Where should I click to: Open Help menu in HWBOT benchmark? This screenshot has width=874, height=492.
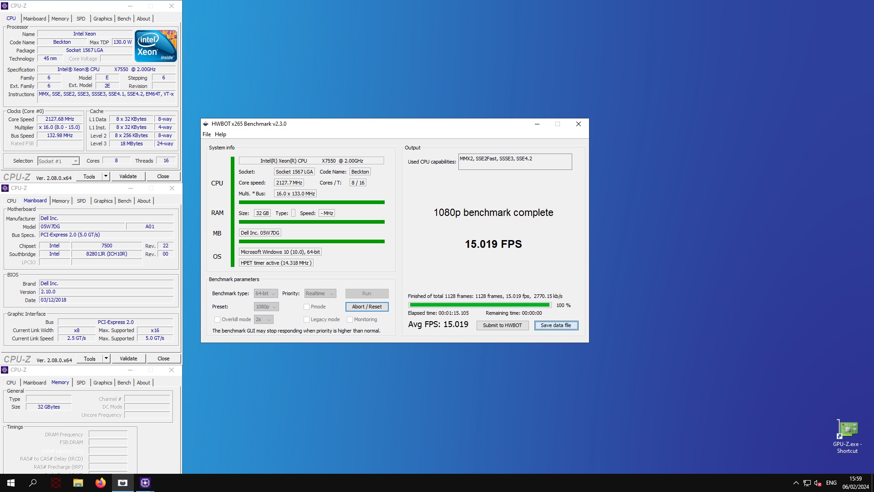click(220, 134)
